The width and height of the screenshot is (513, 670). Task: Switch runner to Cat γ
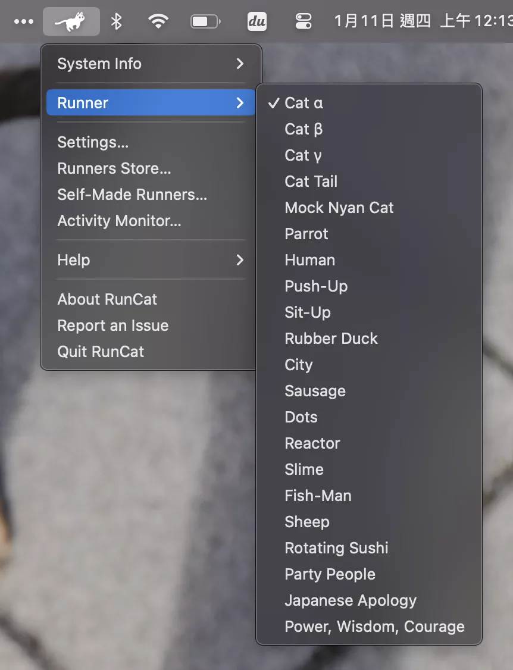pyautogui.click(x=369, y=155)
